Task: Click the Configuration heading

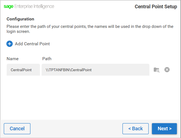Action: [20, 19]
